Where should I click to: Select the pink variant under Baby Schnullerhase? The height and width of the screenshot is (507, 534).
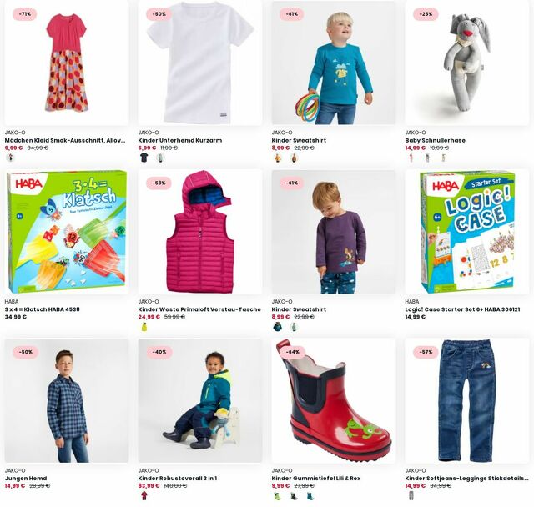411,158
